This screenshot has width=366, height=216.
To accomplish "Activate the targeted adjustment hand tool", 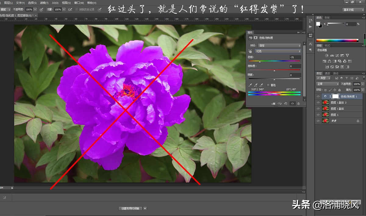I will [250, 51].
